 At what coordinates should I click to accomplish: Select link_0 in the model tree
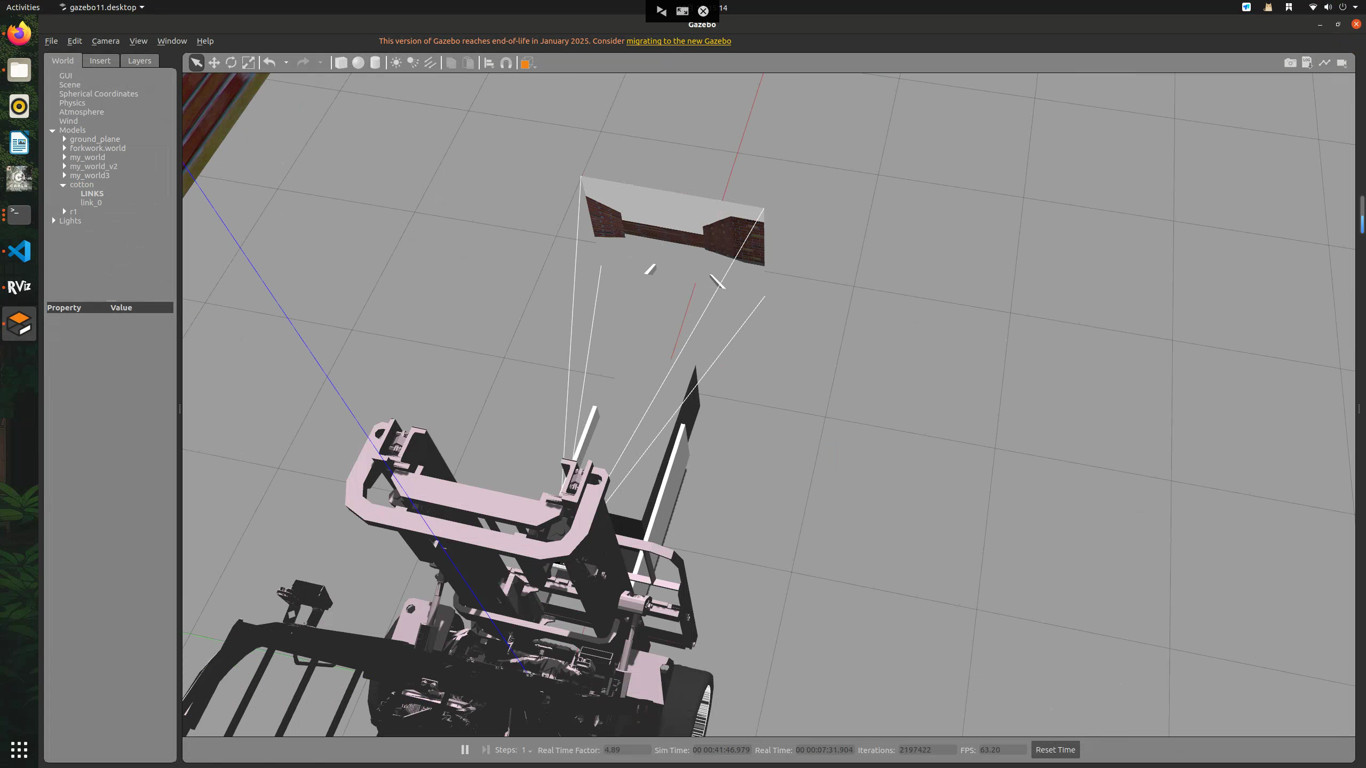coord(91,203)
